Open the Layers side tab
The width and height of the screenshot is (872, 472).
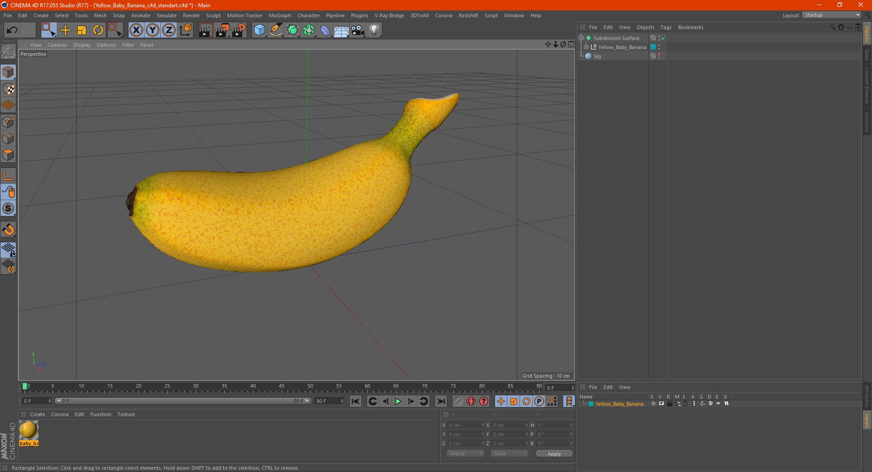pyautogui.click(x=867, y=420)
